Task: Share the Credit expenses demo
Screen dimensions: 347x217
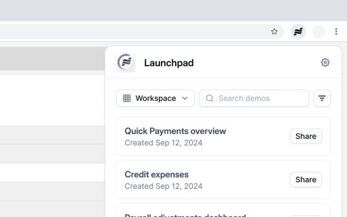Action: pyautogui.click(x=305, y=180)
